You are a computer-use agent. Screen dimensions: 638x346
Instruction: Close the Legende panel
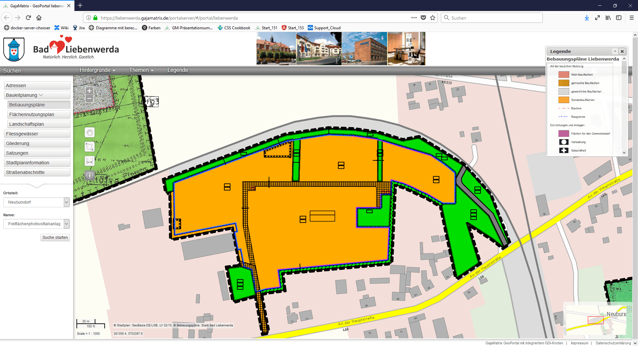pyautogui.click(x=622, y=51)
